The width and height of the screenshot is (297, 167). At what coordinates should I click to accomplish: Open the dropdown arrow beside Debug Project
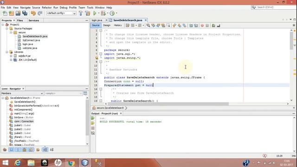pyautogui.click(x=107, y=13)
